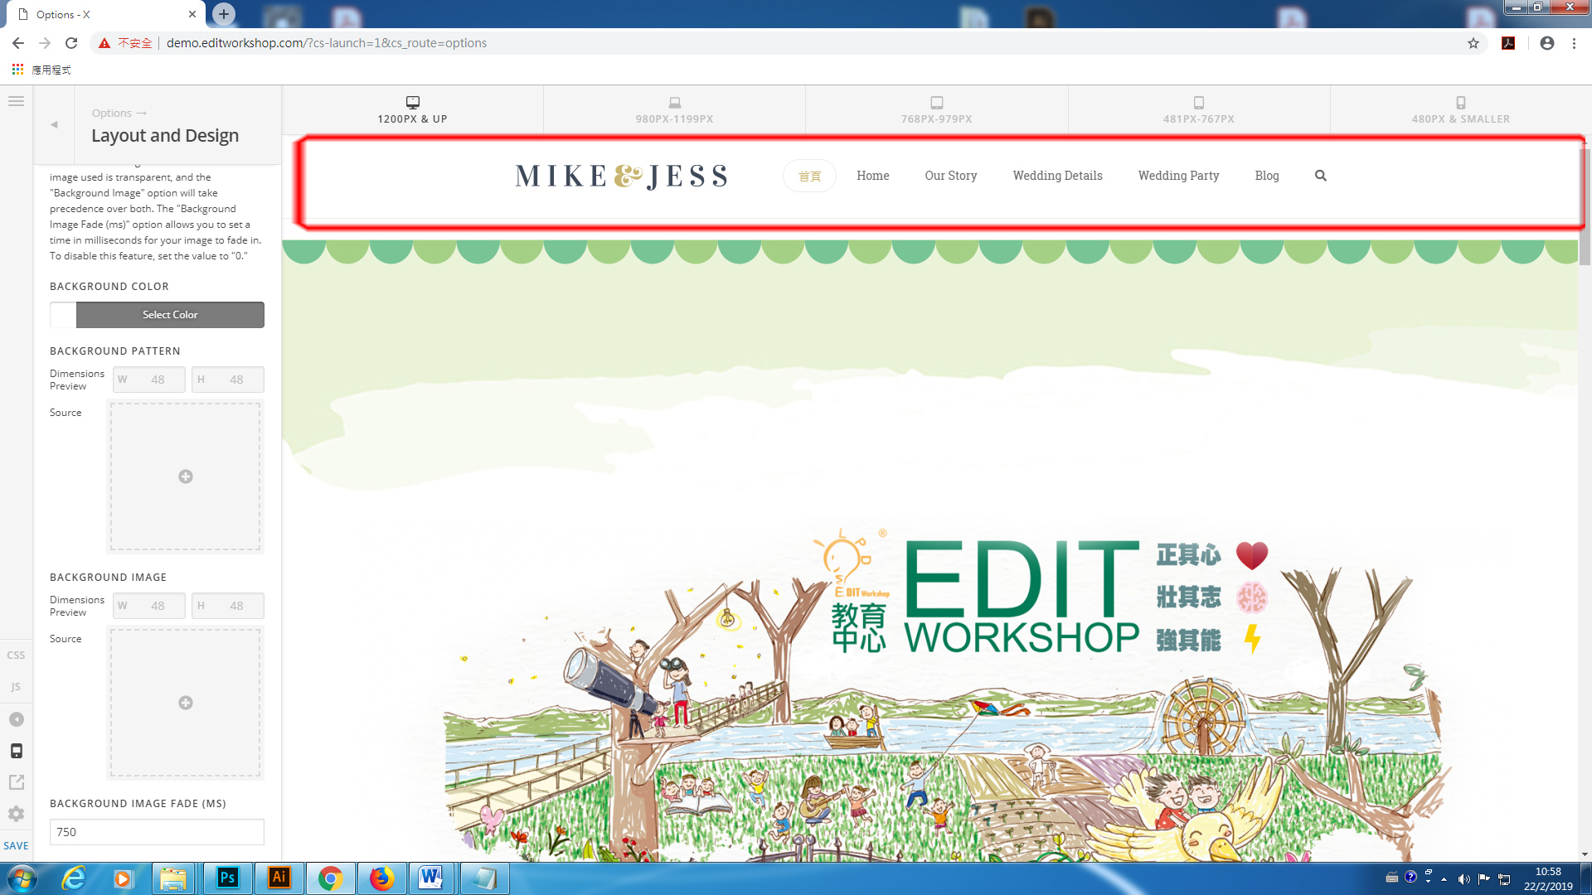This screenshot has height=895, width=1592.
Task: Click SAVE in the bottom-left corner
Action: (16, 845)
